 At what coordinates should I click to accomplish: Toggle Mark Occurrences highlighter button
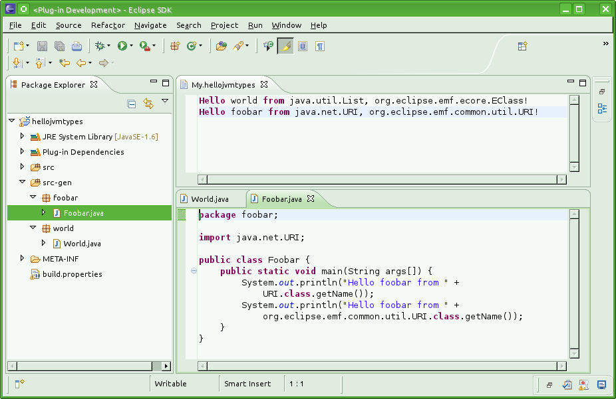tap(285, 46)
